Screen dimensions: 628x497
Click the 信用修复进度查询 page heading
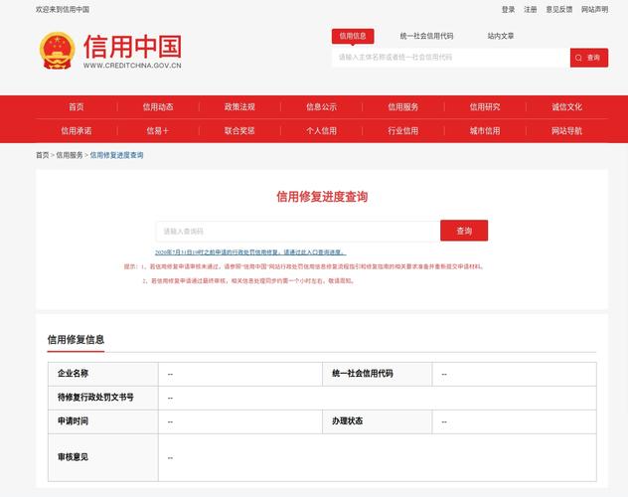pos(322,197)
